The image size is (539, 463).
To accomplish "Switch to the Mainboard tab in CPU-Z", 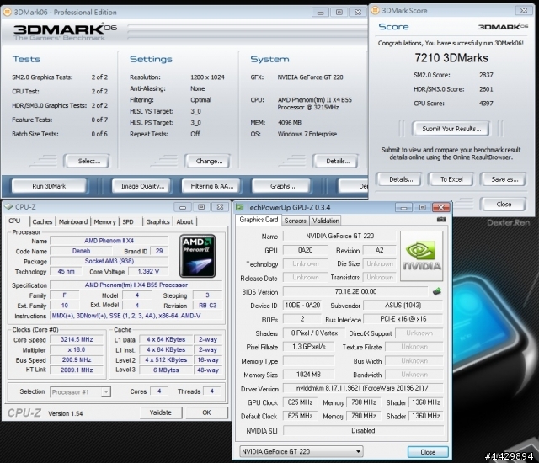I will [73, 222].
